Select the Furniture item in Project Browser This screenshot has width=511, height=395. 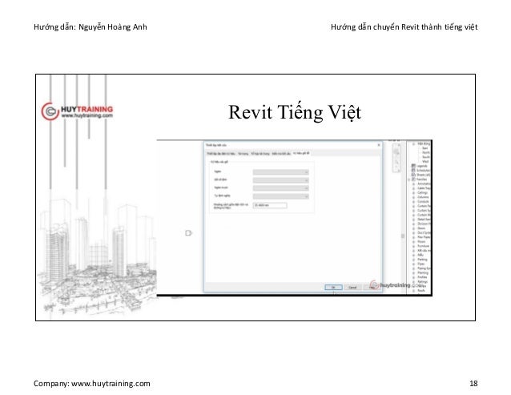coord(424,246)
